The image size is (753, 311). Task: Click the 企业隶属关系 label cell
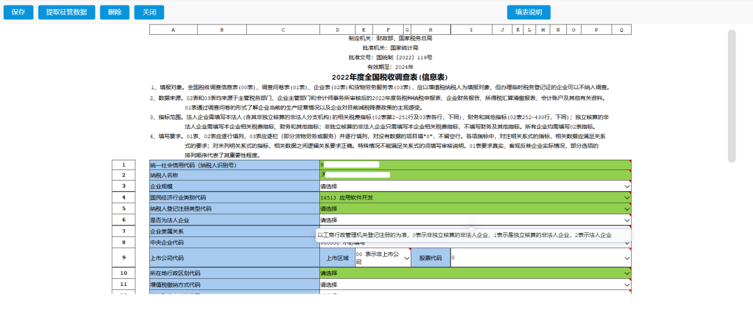(235, 232)
